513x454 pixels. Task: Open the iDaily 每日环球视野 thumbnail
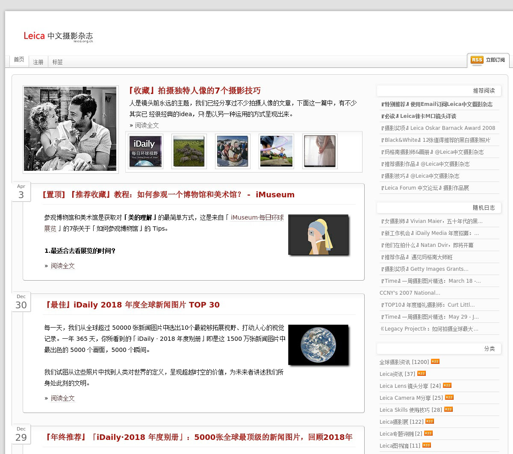coord(145,151)
